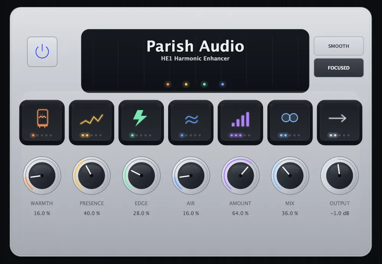Click the blue indicator dot in display
Screen dimensions: 382x264
click(222, 84)
